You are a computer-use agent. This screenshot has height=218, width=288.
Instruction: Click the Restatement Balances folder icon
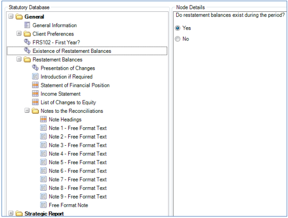pyautogui.click(x=27, y=60)
